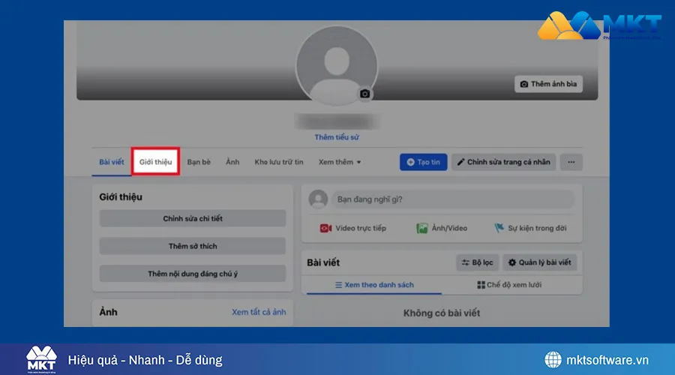Click the Ảnh heading in left card
The height and width of the screenshot is (375, 675).
(108, 312)
